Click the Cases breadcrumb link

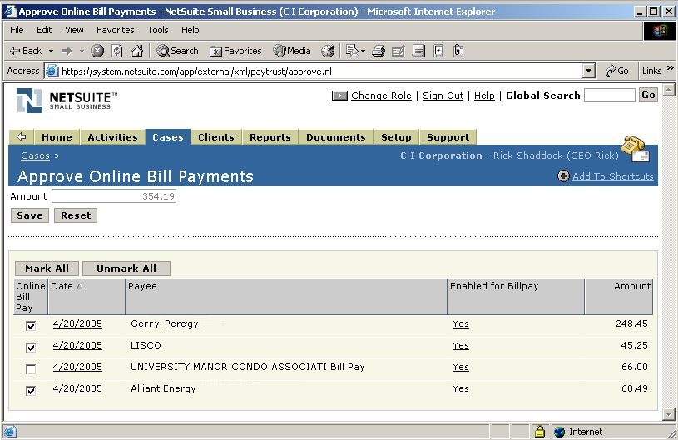click(36, 156)
